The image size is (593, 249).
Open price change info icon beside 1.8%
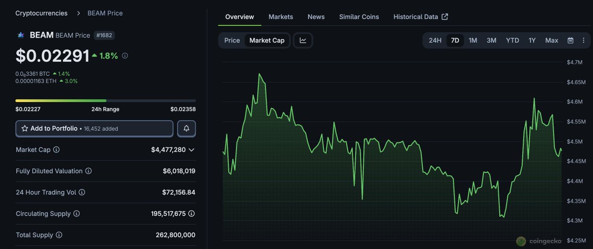(125, 55)
